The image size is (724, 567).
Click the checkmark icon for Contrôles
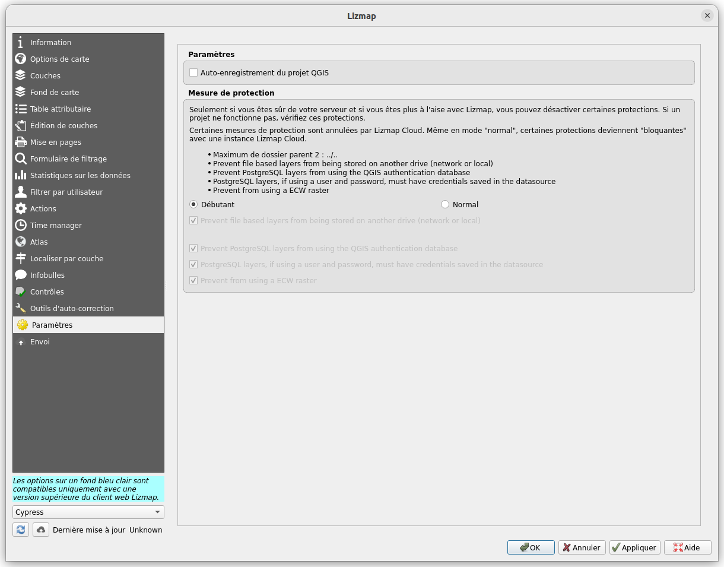point(21,292)
